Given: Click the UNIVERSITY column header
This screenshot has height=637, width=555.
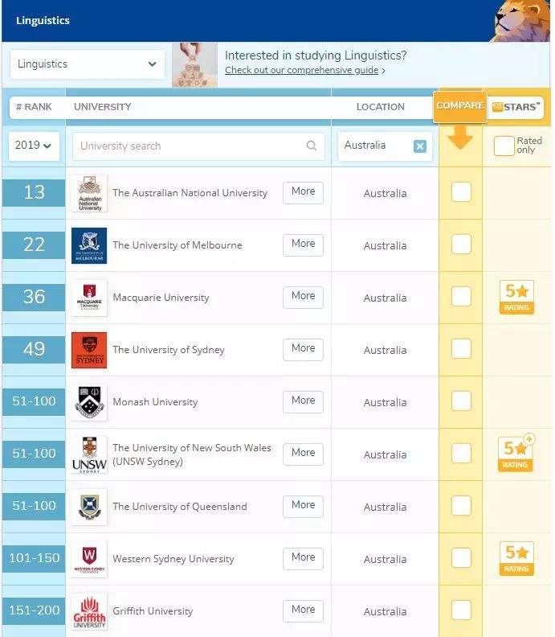Looking at the screenshot, I should point(103,107).
